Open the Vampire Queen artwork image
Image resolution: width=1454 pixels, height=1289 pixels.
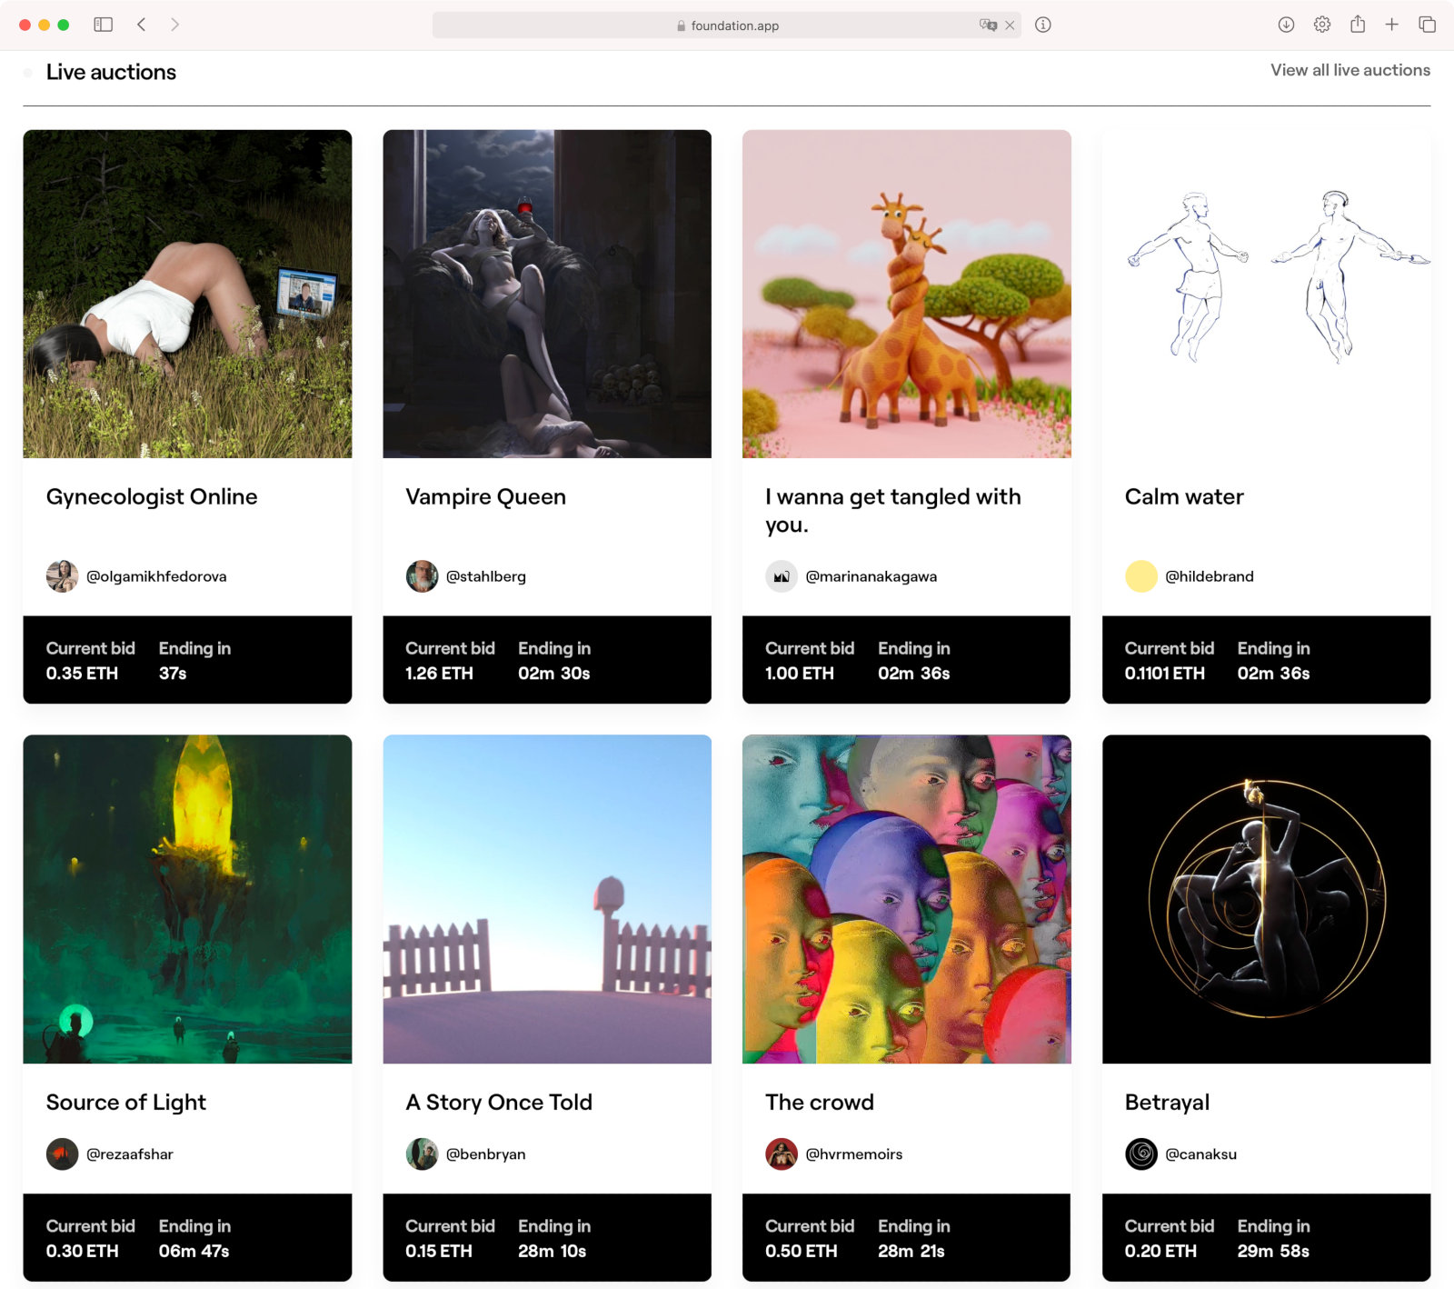pyautogui.click(x=547, y=294)
